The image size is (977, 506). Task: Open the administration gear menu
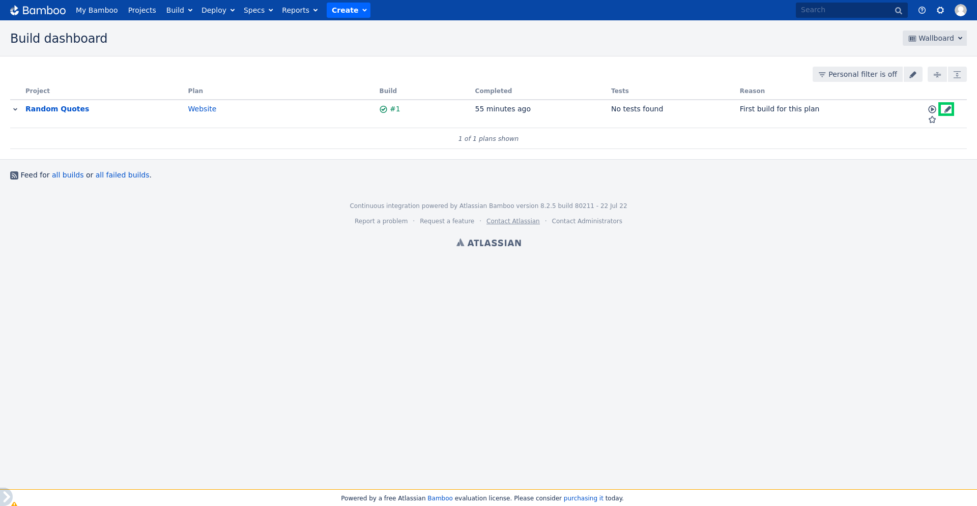940,10
